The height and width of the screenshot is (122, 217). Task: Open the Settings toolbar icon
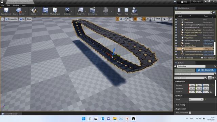click(x=67, y=11)
